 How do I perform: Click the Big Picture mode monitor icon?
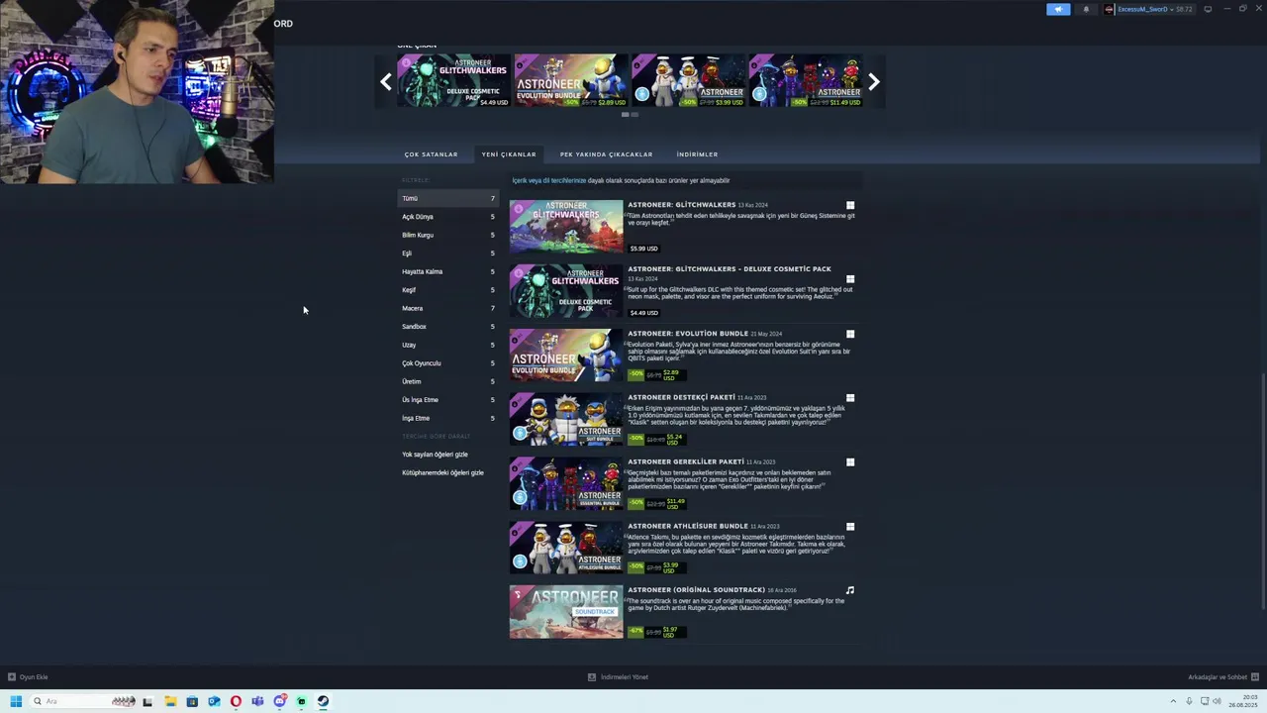click(1208, 9)
